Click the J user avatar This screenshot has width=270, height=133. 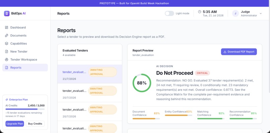(x=235, y=13)
